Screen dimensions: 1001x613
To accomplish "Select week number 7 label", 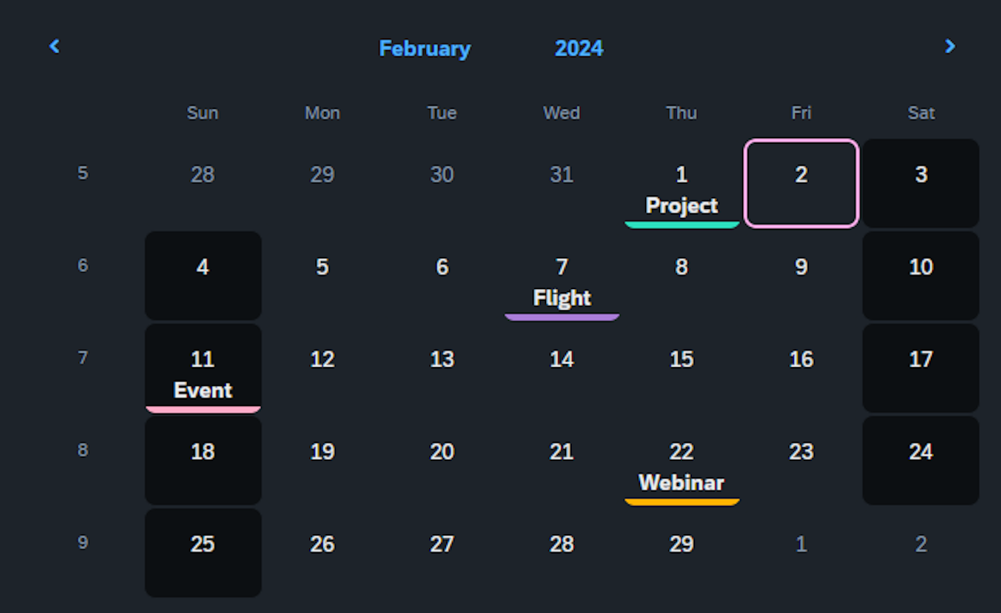I will pos(83,358).
